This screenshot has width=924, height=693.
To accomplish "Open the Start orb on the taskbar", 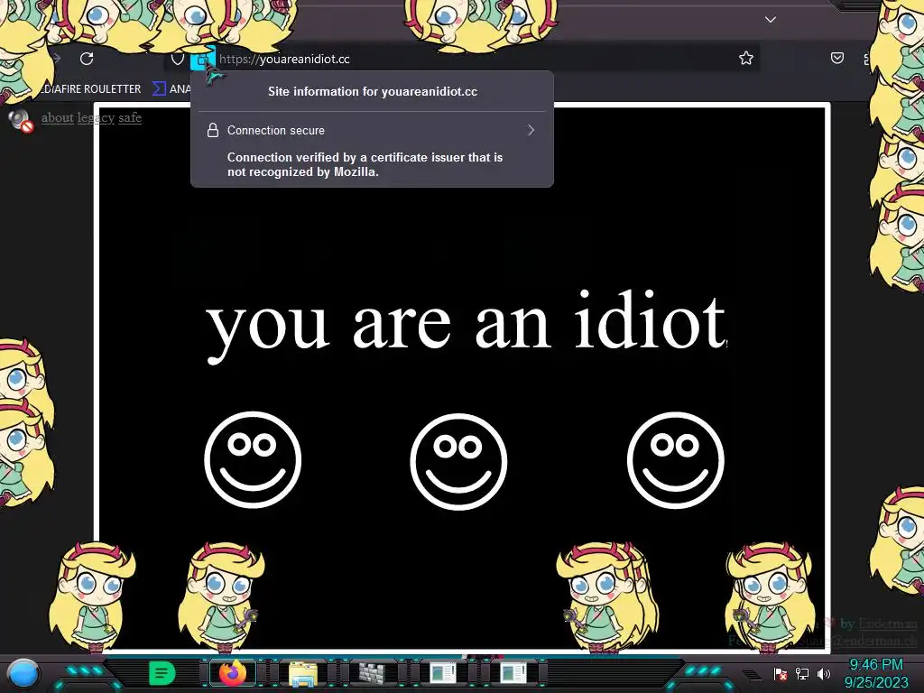I will pyautogui.click(x=23, y=673).
